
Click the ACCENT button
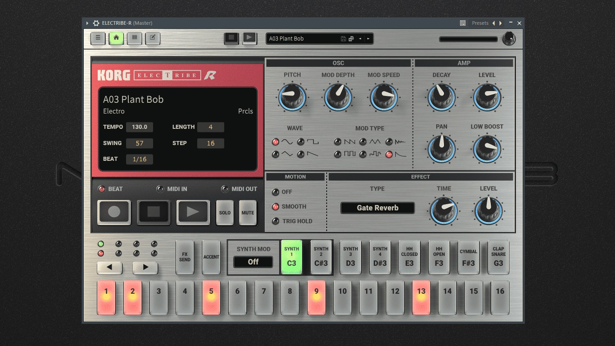tap(211, 257)
